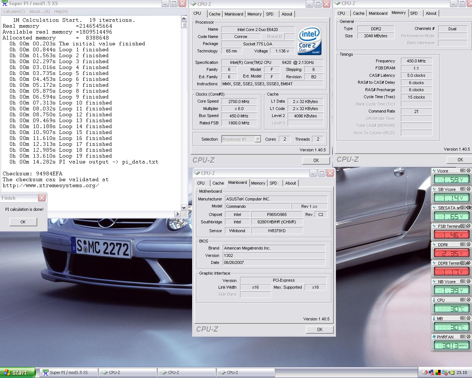The image size is (472, 378).
Task: Click the Core Speed 2700.0 MHz field
Action: 239,102
